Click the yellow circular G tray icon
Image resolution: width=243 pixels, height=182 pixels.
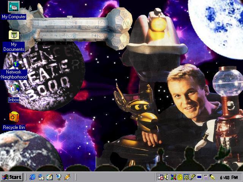(x=180, y=177)
